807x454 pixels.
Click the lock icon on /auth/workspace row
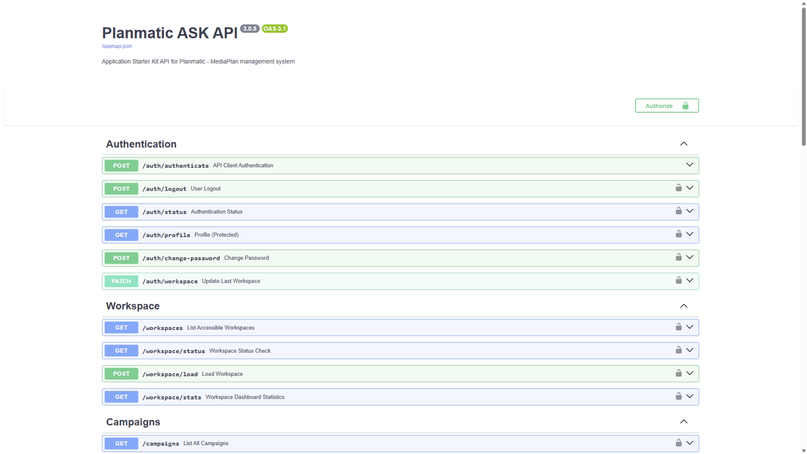click(678, 281)
